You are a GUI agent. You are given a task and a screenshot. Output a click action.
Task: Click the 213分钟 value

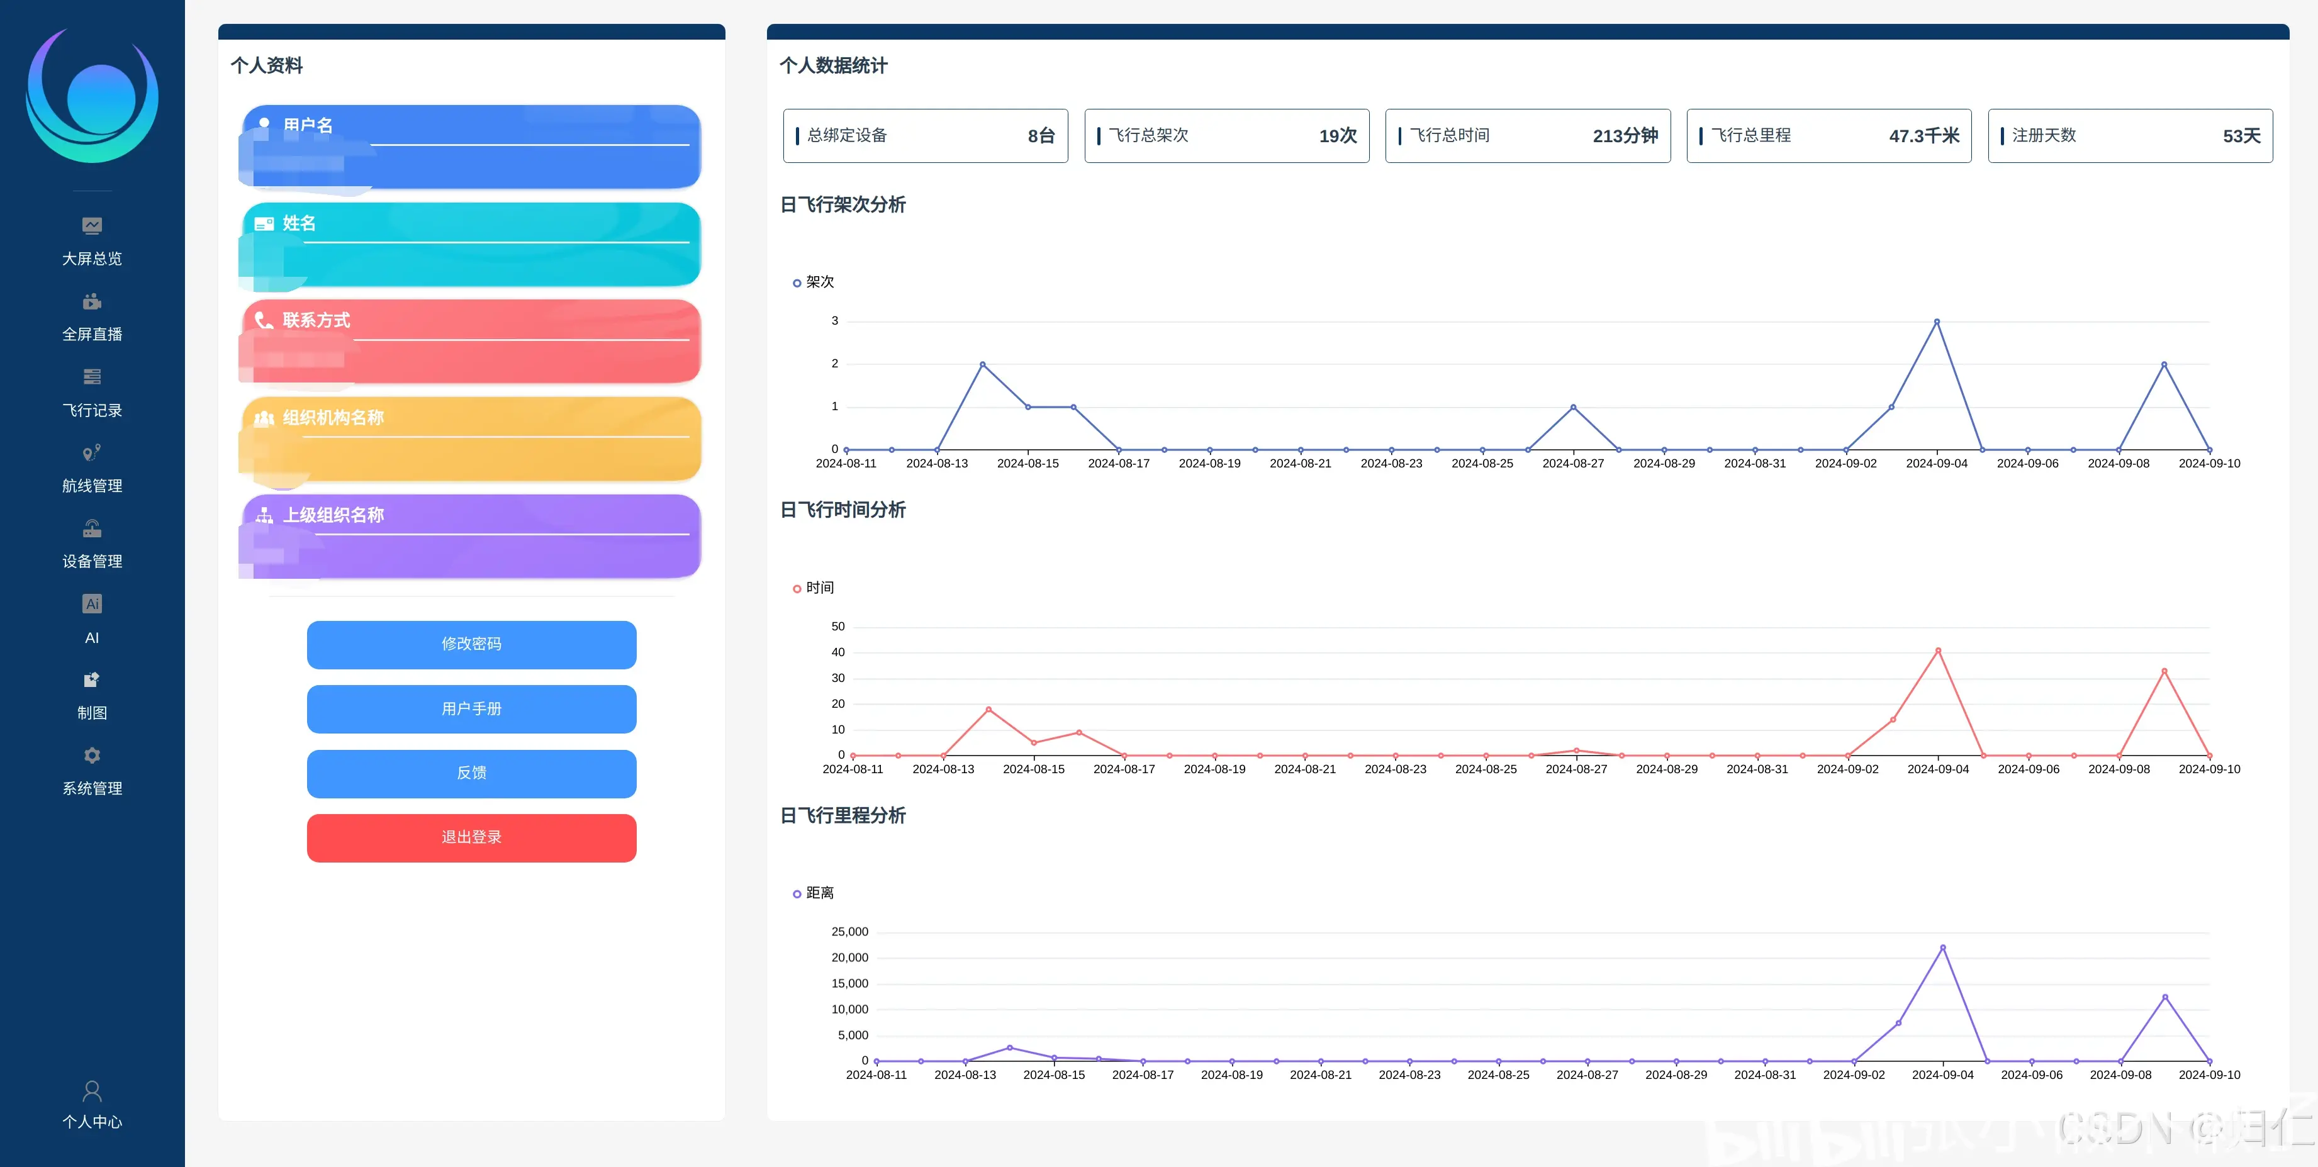[1625, 136]
